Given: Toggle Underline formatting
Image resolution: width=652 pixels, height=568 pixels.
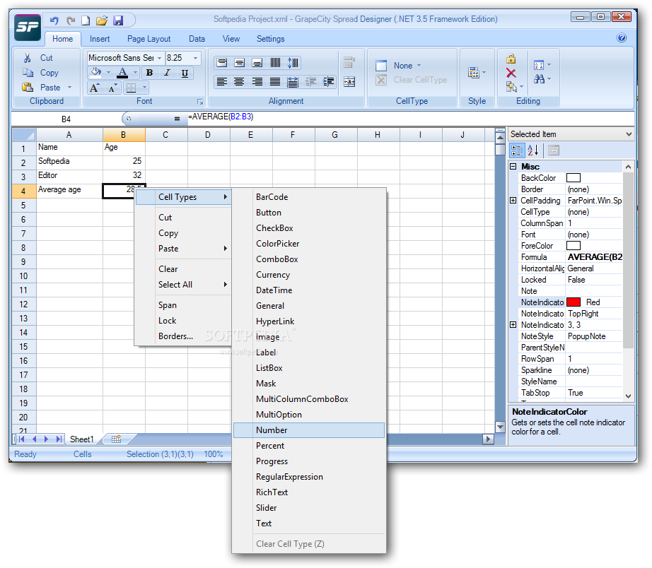Looking at the screenshot, I should coord(185,73).
